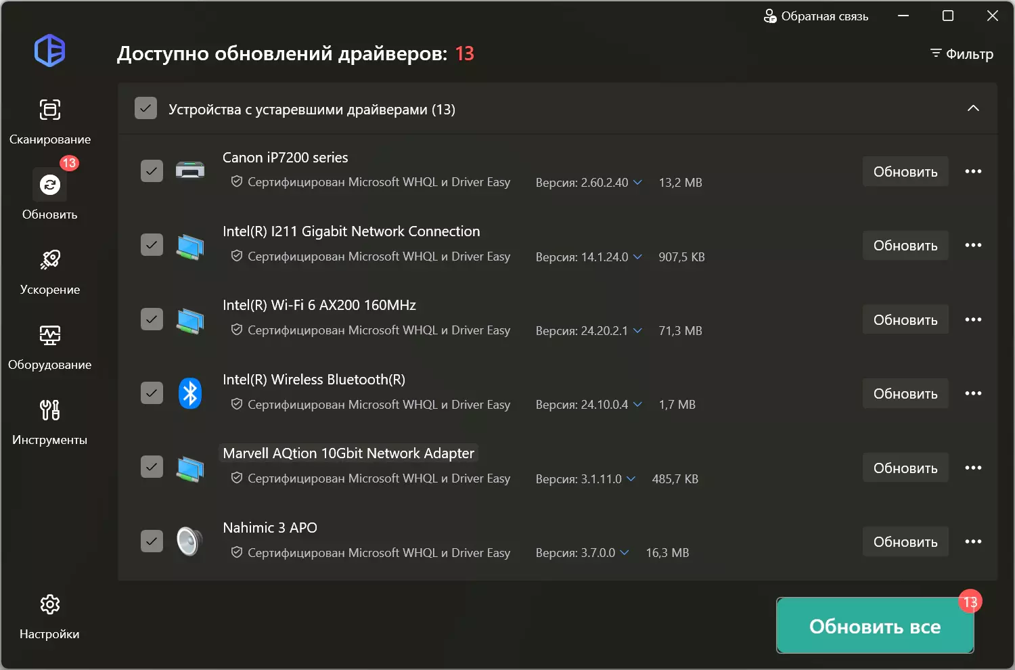Open more options for Intel I211
Image resolution: width=1015 pixels, height=670 pixels.
point(973,245)
